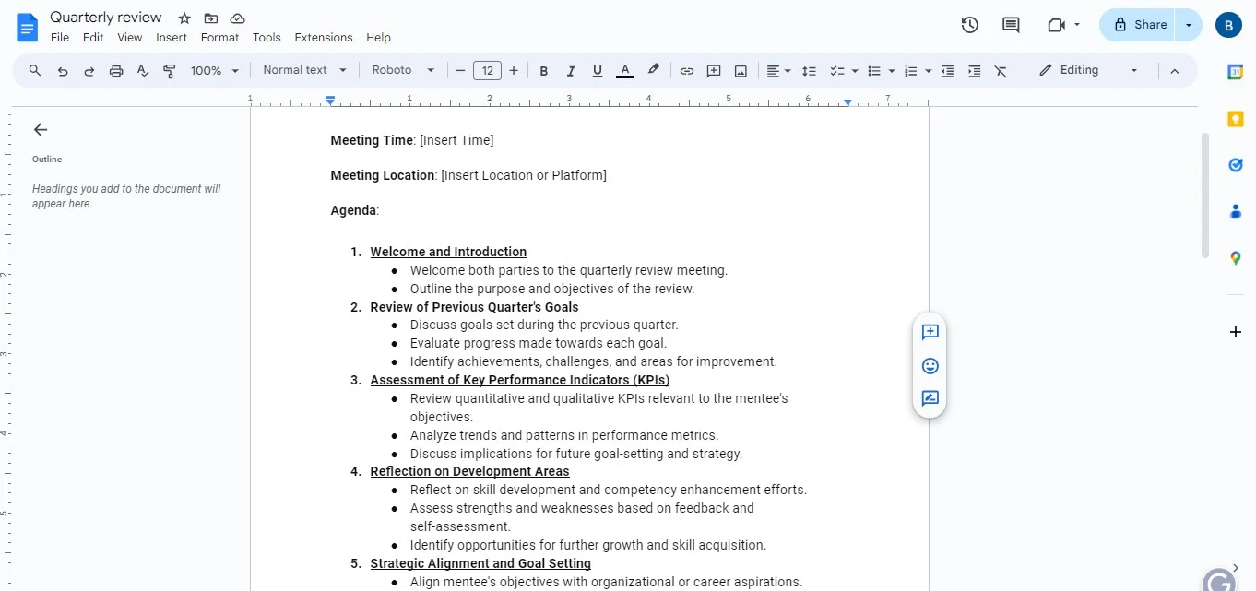The image size is (1256, 591).
Task: Rename the Quarterly review title field
Action: [x=106, y=18]
